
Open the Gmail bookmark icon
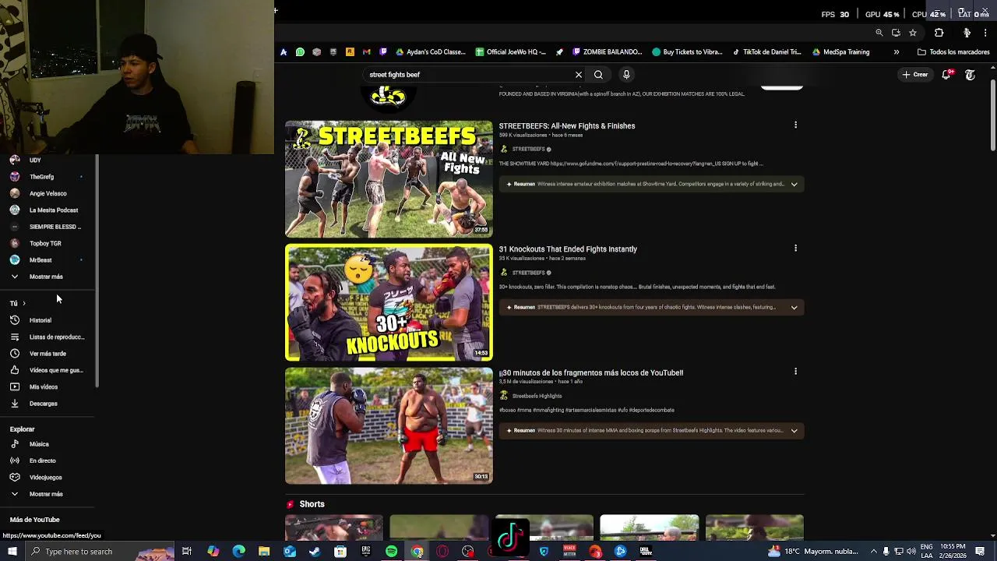[x=366, y=52]
